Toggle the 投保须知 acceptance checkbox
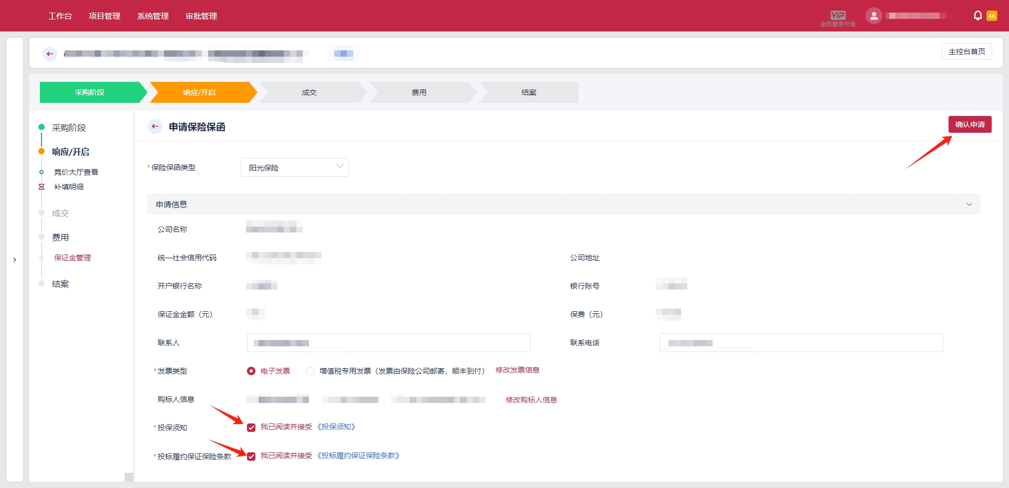1009x488 pixels. pyautogui.click(x=251, y=427)
